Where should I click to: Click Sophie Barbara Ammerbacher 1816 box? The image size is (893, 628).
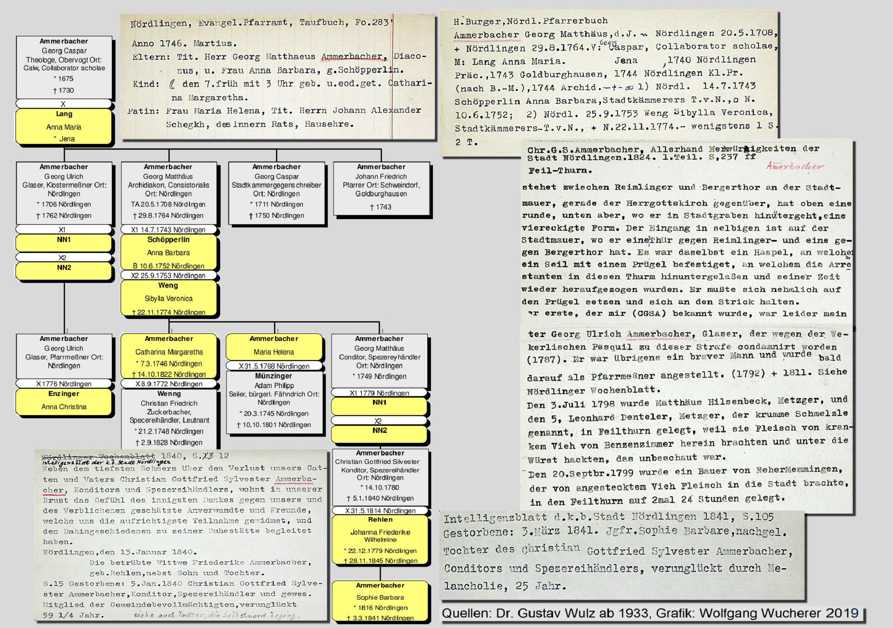[380, 601]
